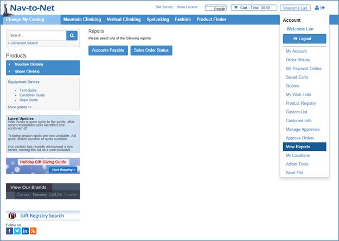Open the Accounts Payable report
The height and width of the screenshot is (241, 339).
[x=108, y=50]
